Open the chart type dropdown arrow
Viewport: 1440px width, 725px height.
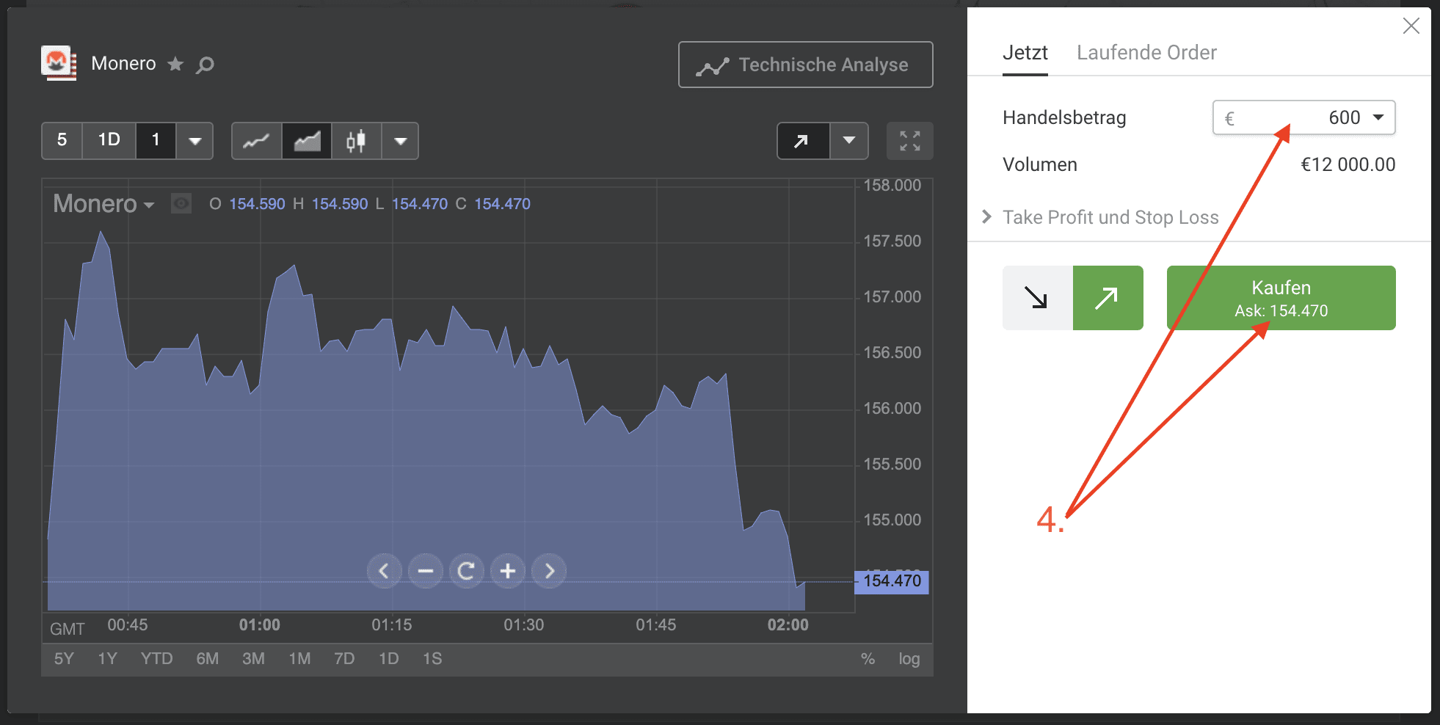coord(400,141)
